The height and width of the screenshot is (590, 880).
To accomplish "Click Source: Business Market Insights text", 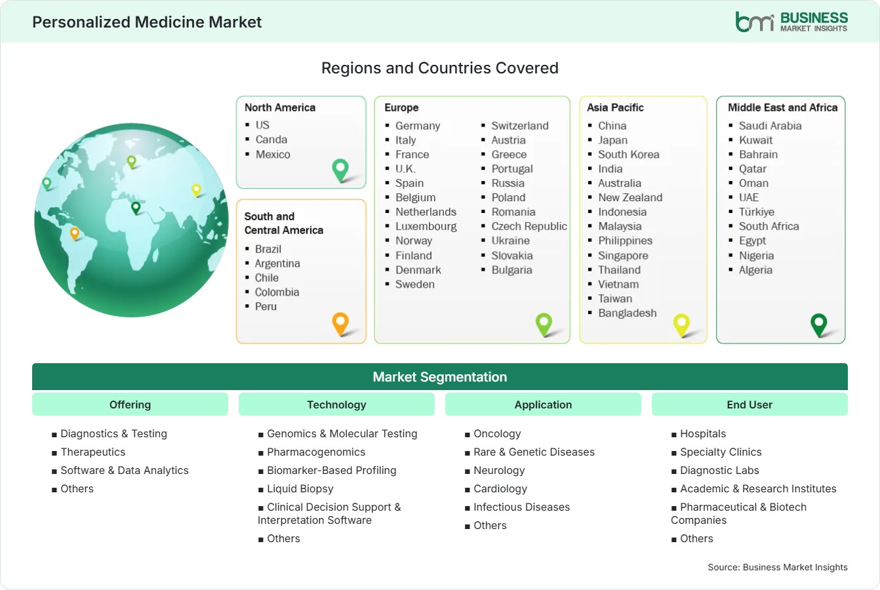I will click(778, 567).
